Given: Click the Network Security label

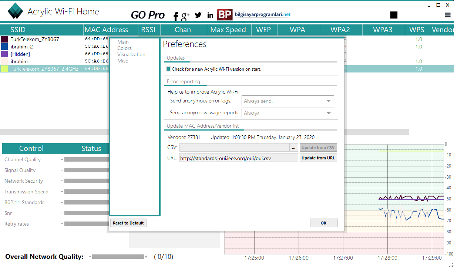Looking at the screenshot, I should pos(24,181).
